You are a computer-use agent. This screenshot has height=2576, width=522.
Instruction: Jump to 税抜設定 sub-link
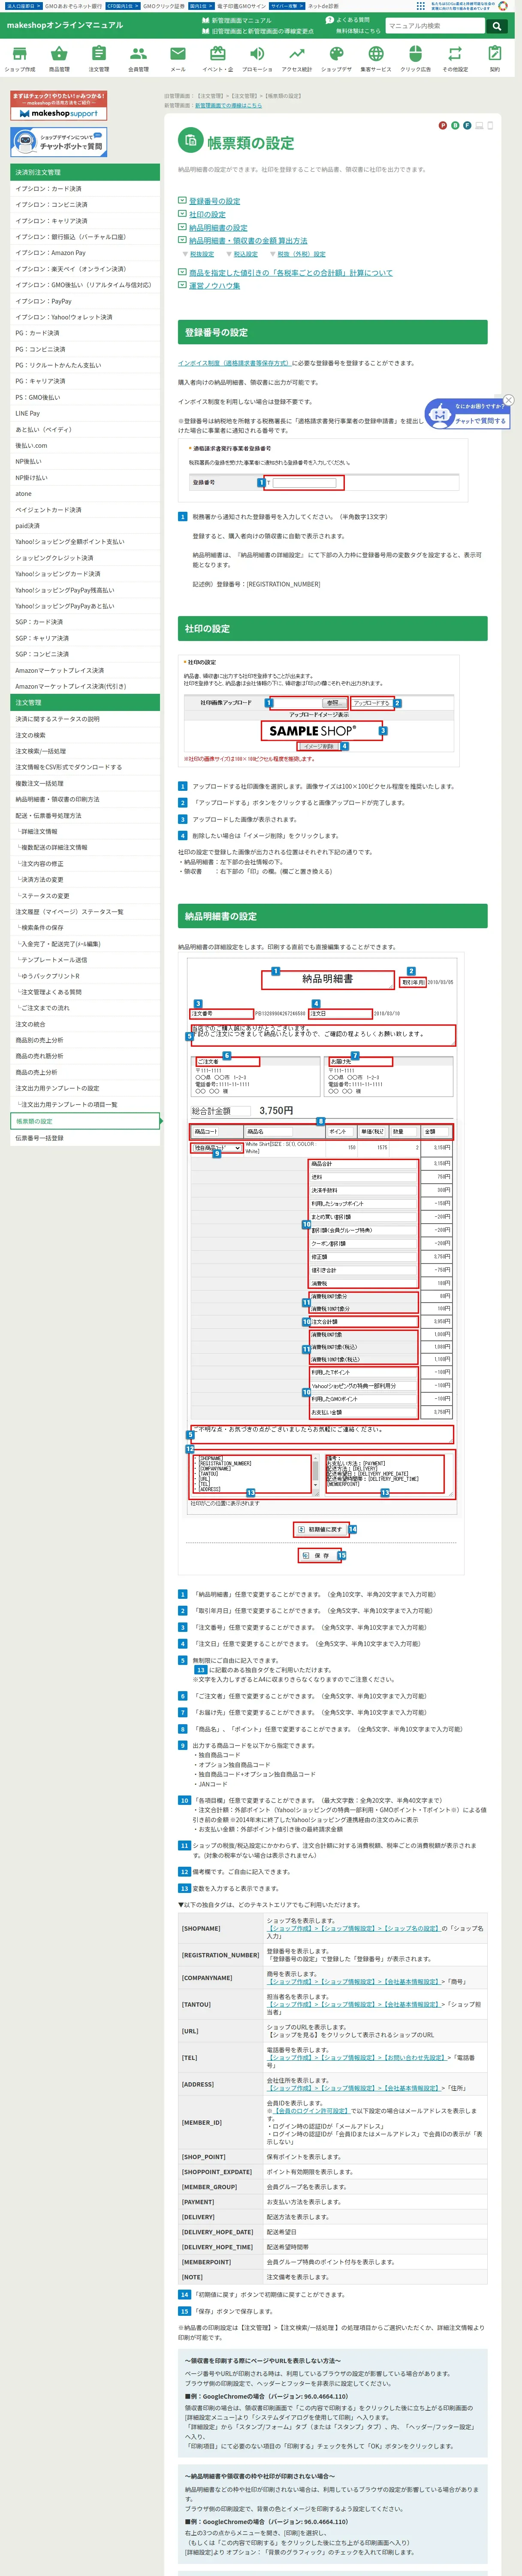tap(202, 254)
